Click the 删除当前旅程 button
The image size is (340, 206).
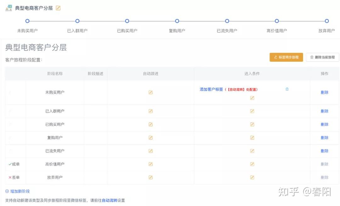click(x=322, y=57)
